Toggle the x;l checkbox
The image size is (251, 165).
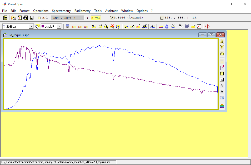[39, 18]
